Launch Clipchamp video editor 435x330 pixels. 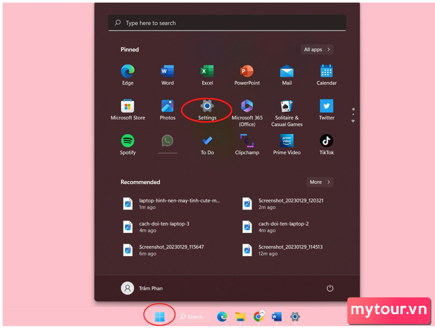click(x=247, y=144)
